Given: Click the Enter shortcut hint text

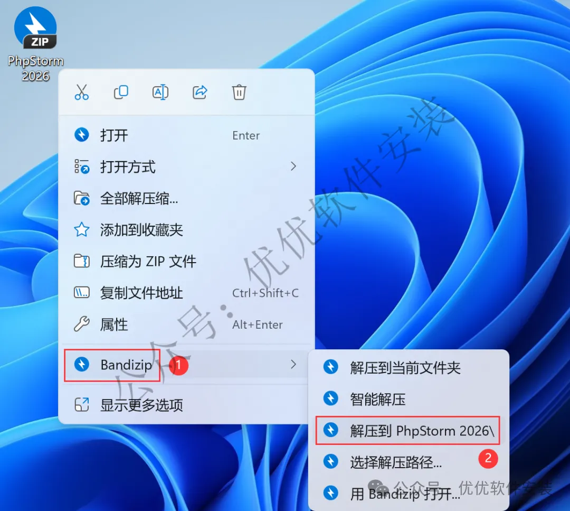Looking at the screenshot, I should 246,135.
